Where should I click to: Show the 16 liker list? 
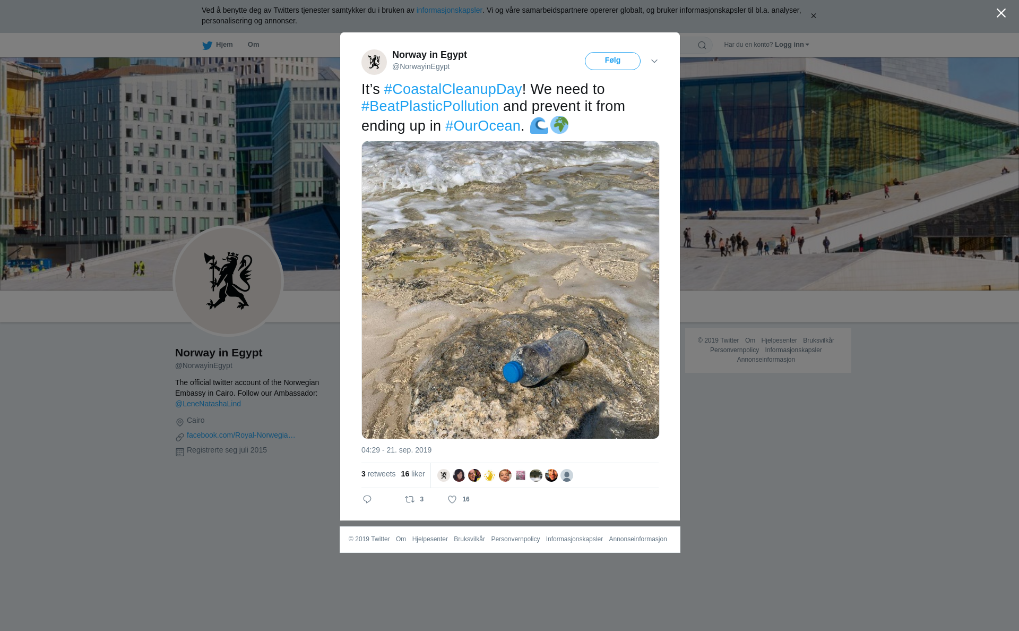[x=413, y=474]
